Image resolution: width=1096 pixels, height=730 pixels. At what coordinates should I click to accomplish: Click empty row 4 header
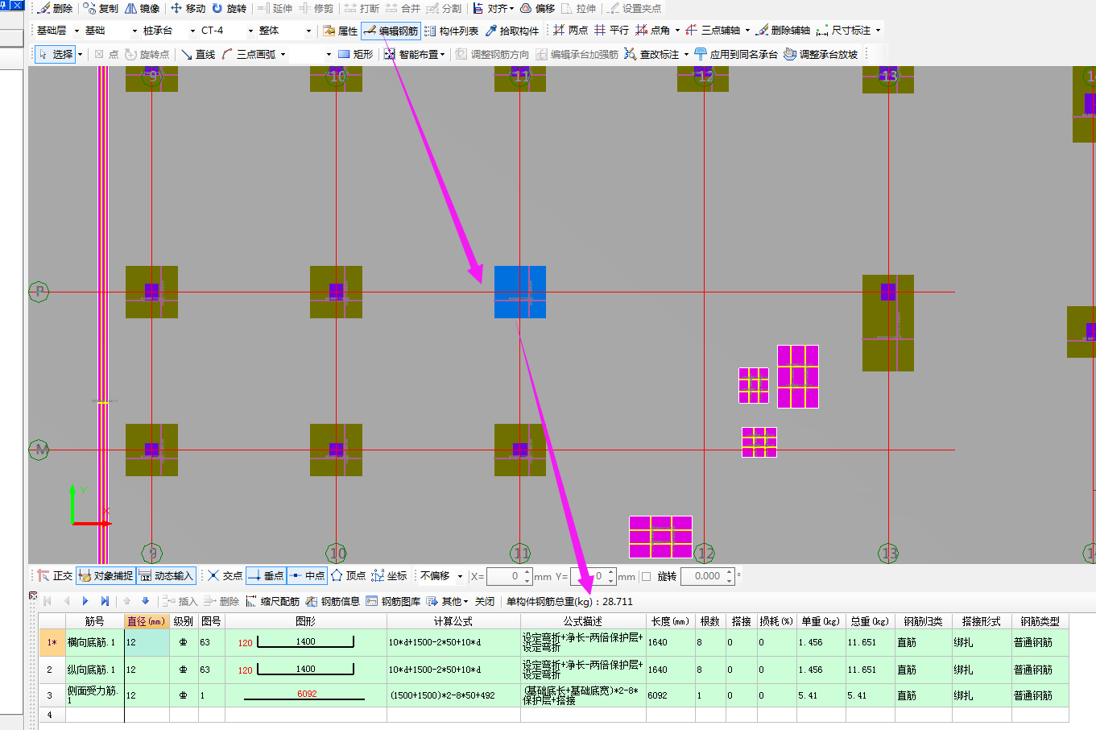[52, 714]
